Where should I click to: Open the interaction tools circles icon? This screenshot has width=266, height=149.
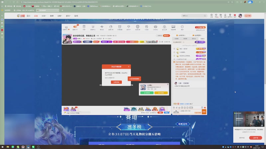pyautogui.click(x=164, y=27)
